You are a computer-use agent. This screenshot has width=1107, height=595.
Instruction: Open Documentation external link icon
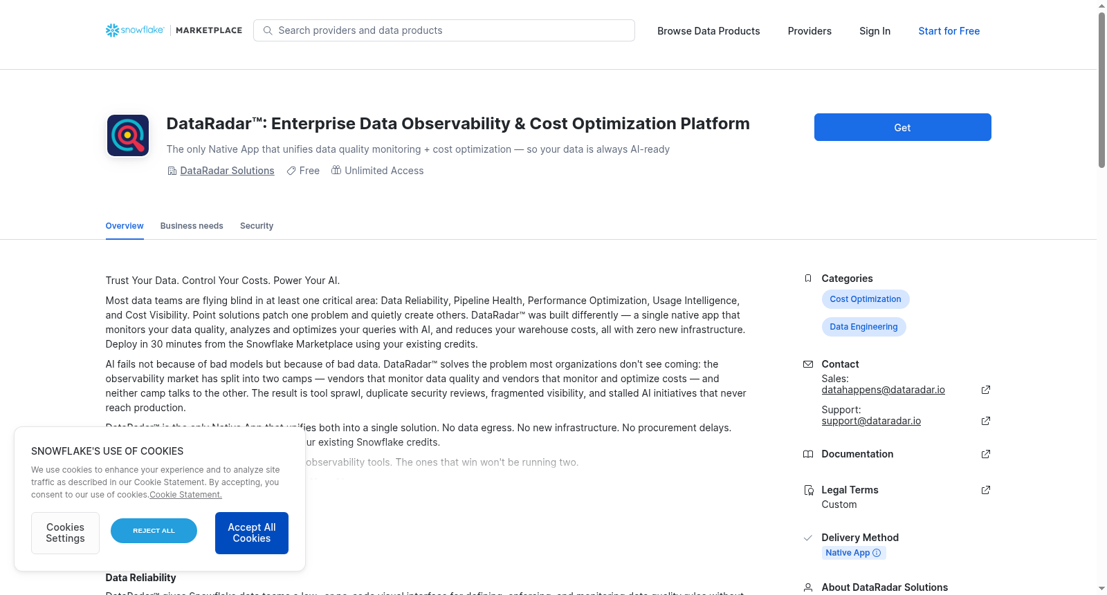click(x=986, y=454)
